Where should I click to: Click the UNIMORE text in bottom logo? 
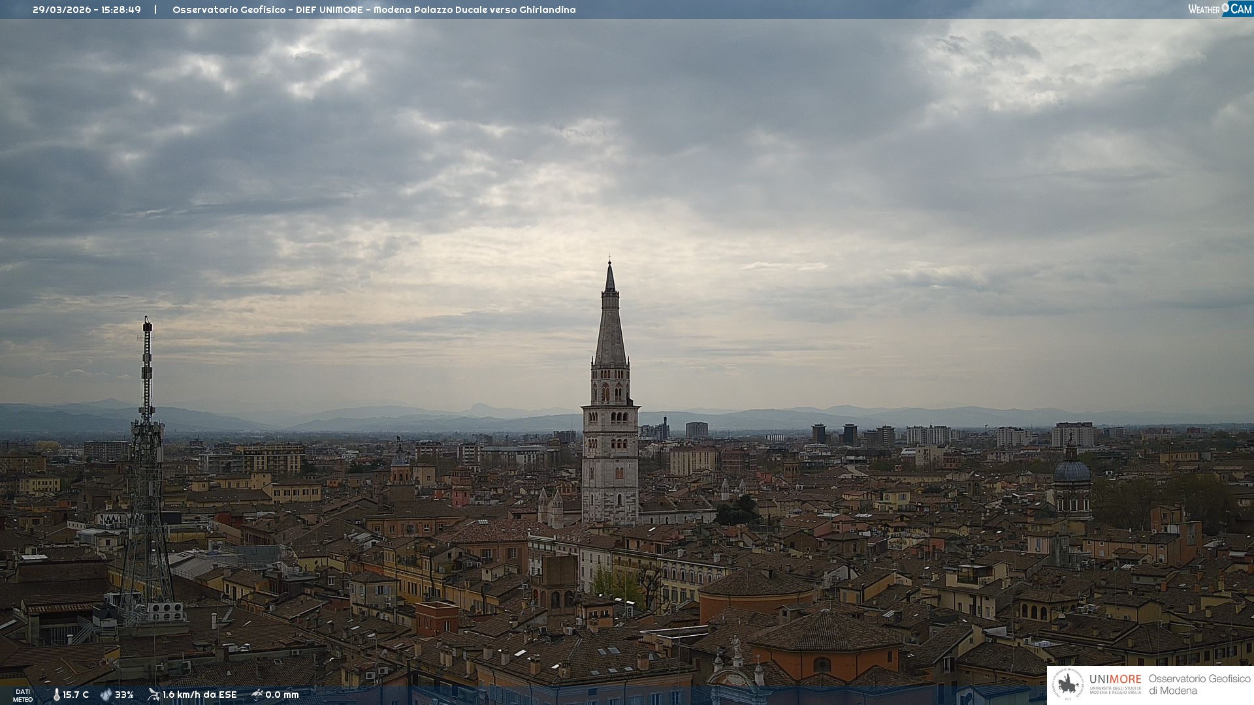(x=1115, y=679)
